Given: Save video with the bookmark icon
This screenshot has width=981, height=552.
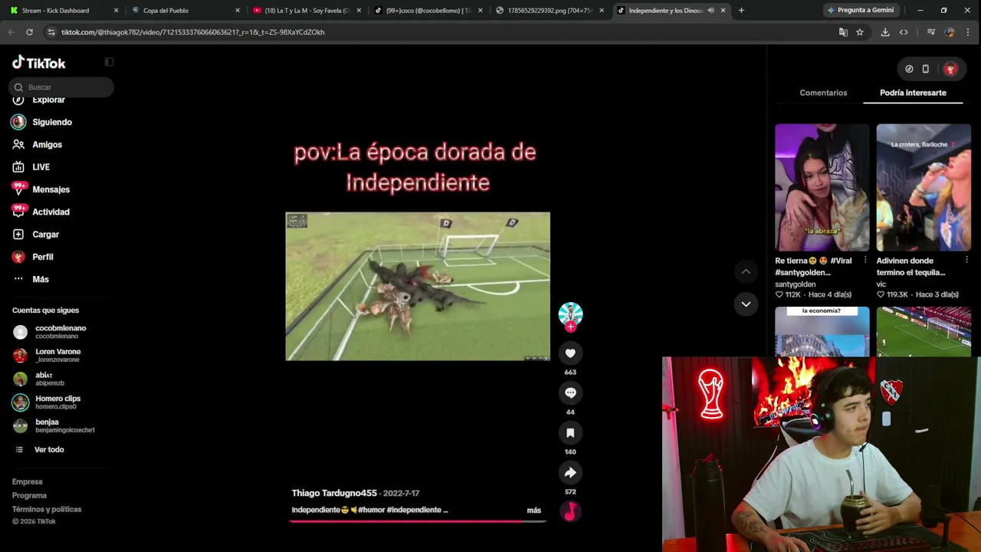Looking at the screenshot, I should click(x=570, y=432).
